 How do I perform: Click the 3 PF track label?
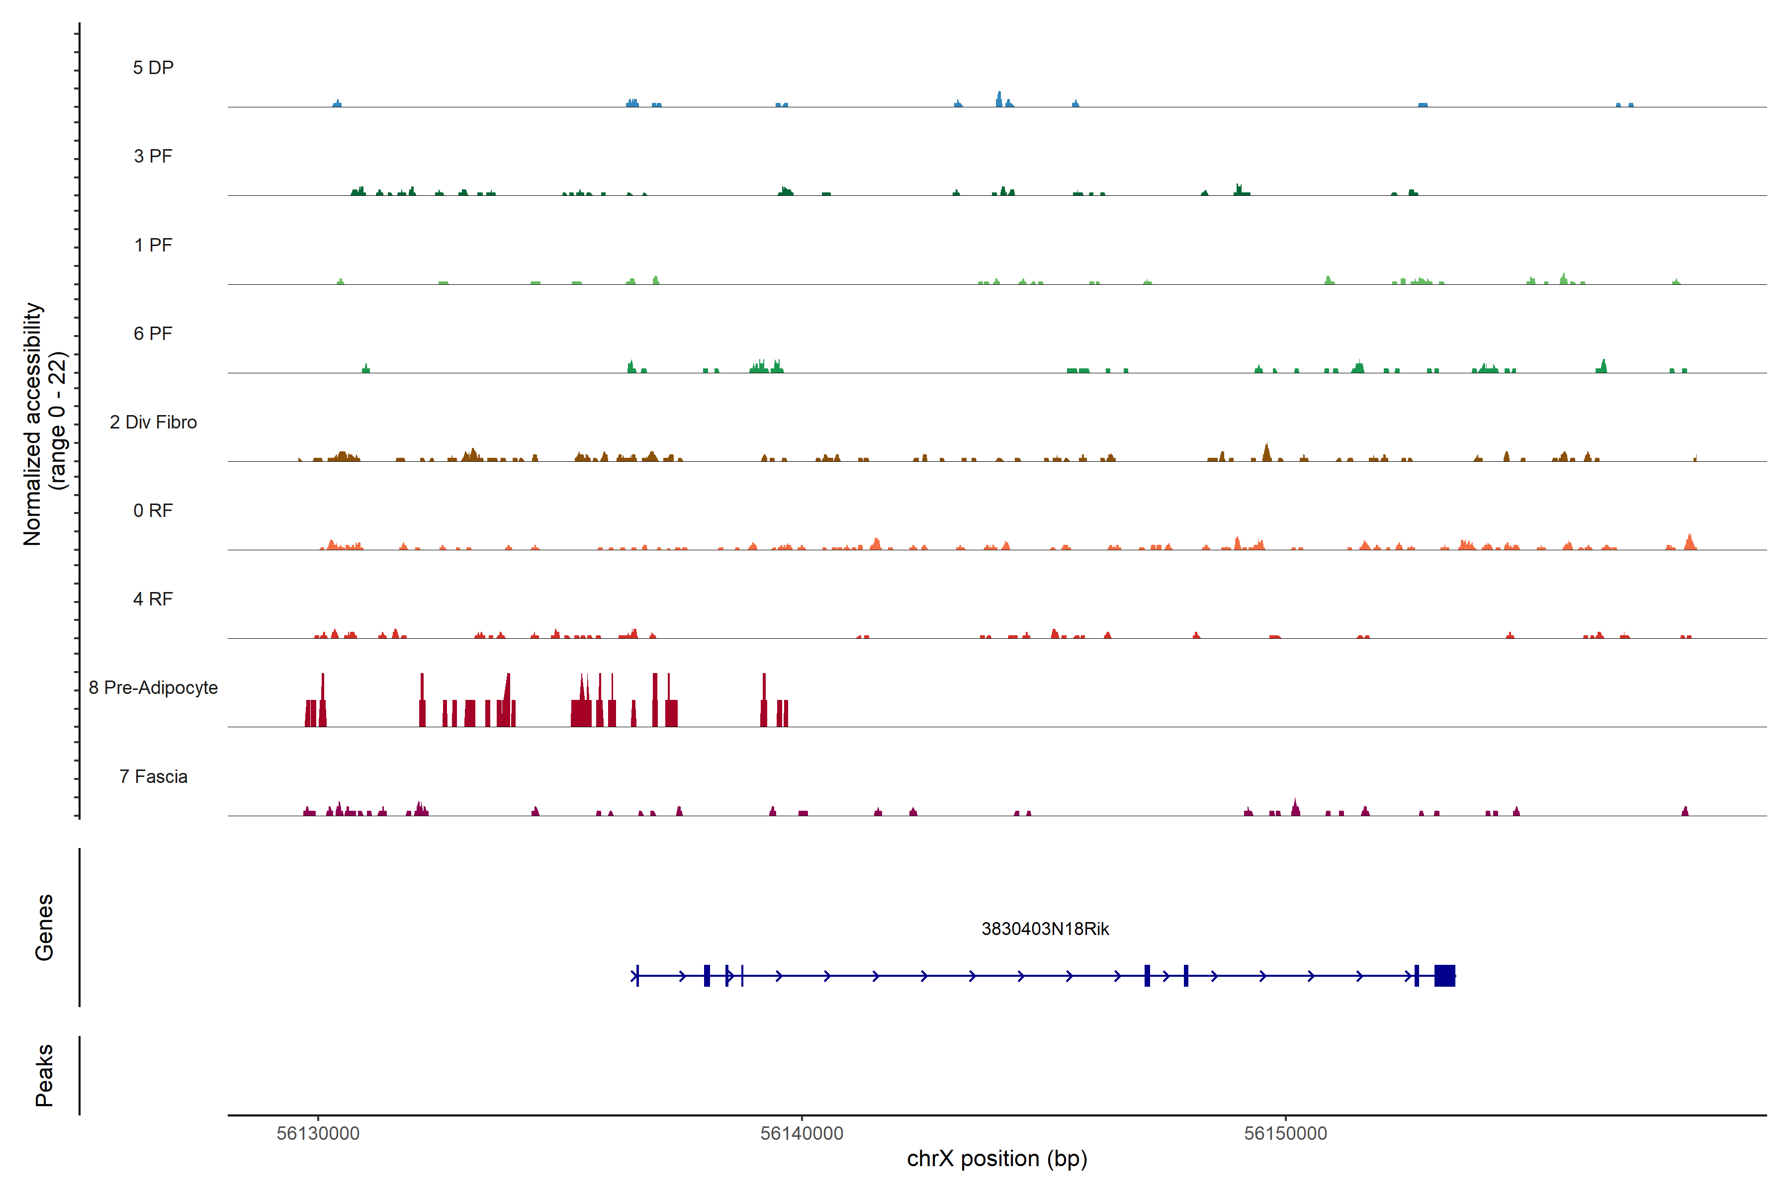(x=153, y=156)
